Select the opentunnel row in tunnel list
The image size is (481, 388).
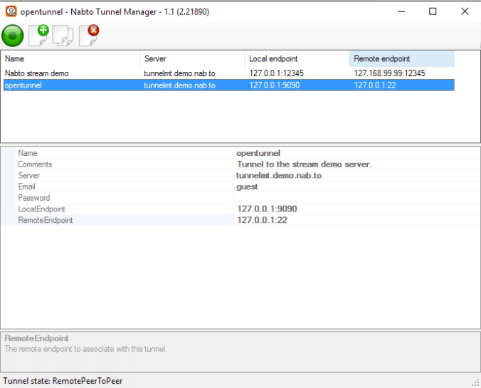pos(229,85)
